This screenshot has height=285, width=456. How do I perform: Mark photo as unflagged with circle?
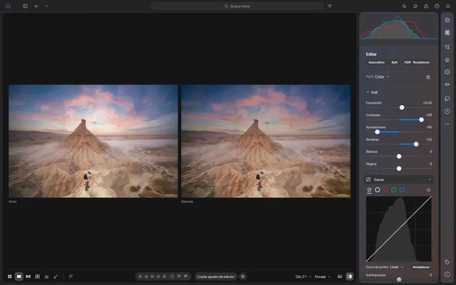172,276
